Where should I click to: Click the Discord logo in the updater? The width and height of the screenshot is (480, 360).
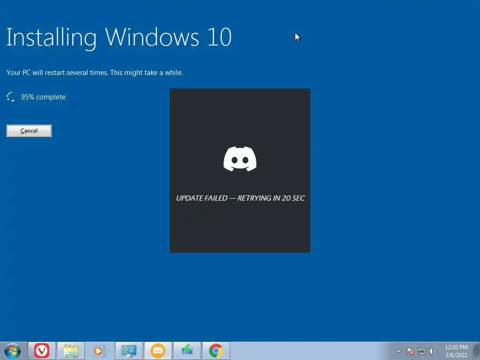pos(240,159)
